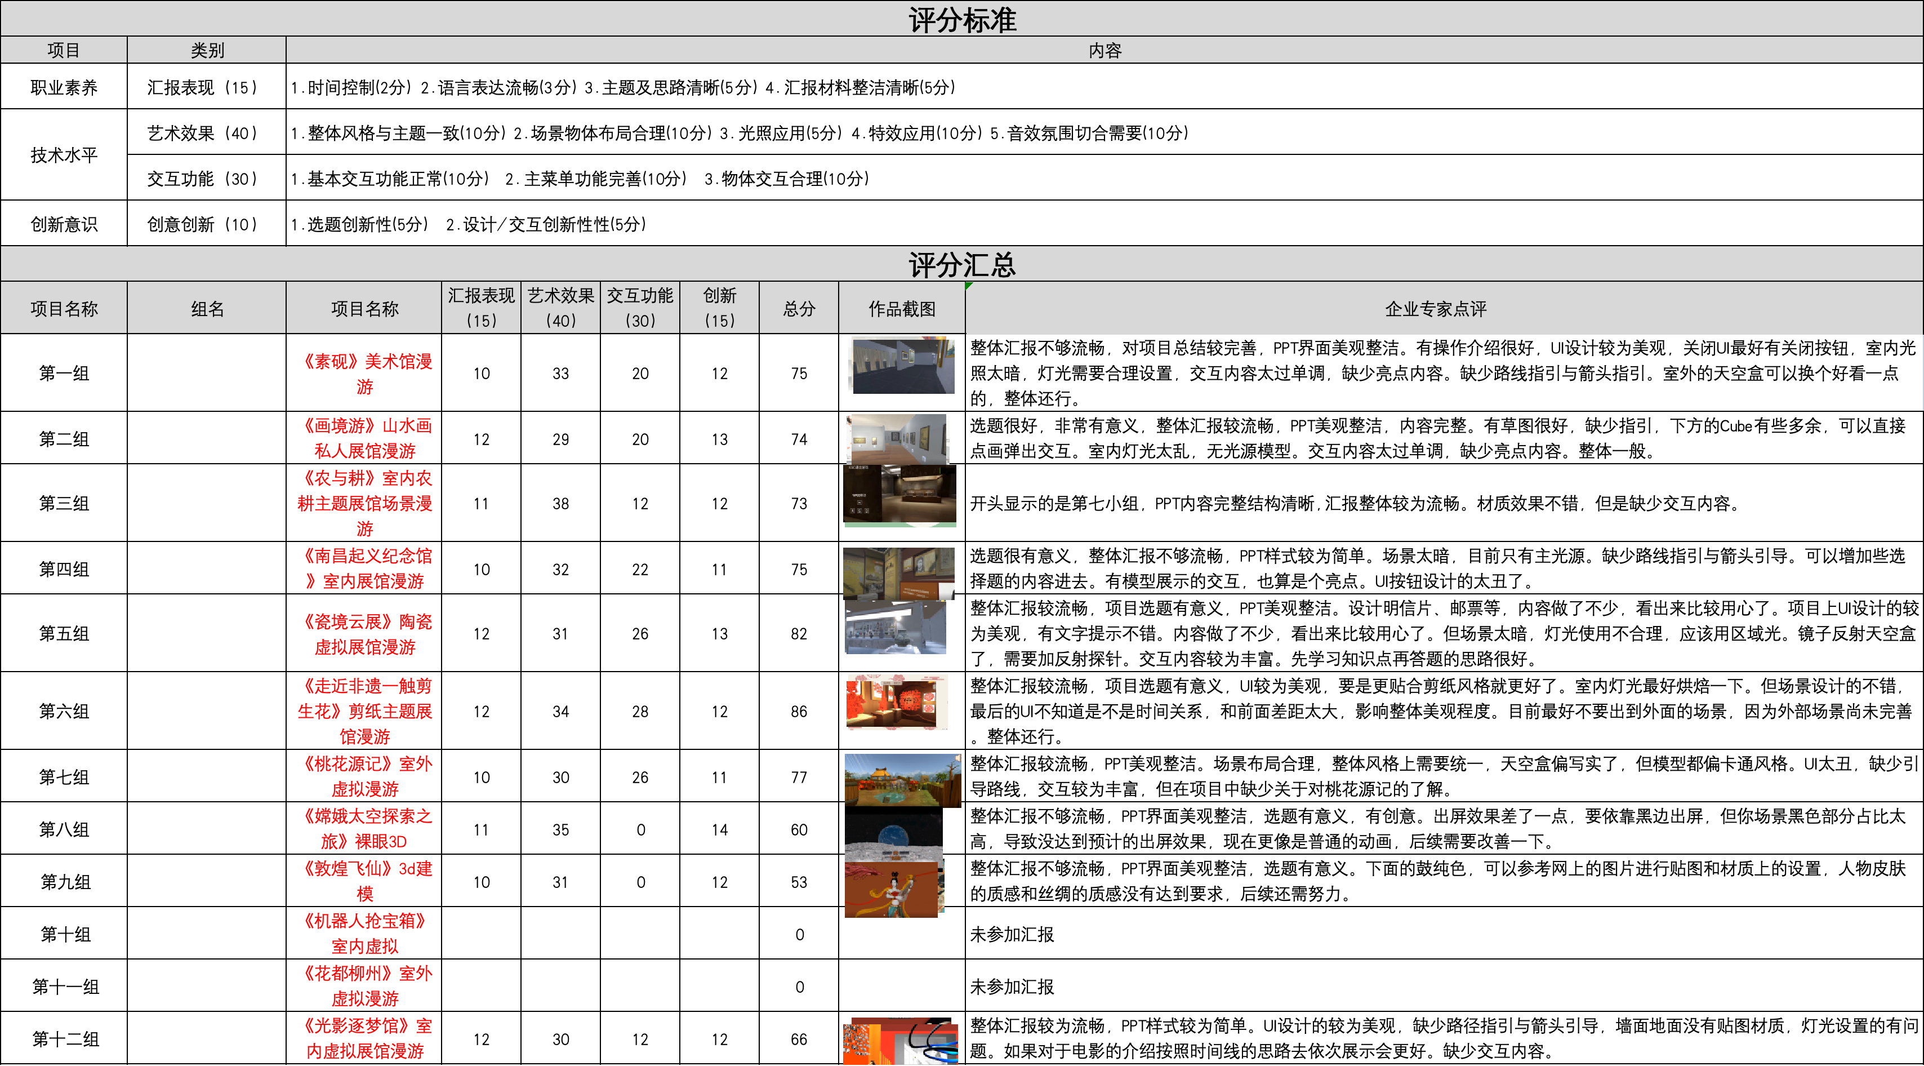Click the 作品截图 column header

(902, 308)
